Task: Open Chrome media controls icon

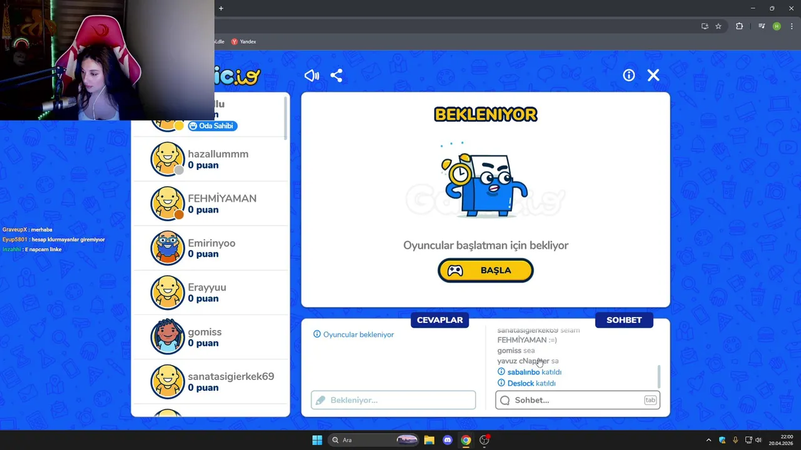Action: click(x=762, y=26)
